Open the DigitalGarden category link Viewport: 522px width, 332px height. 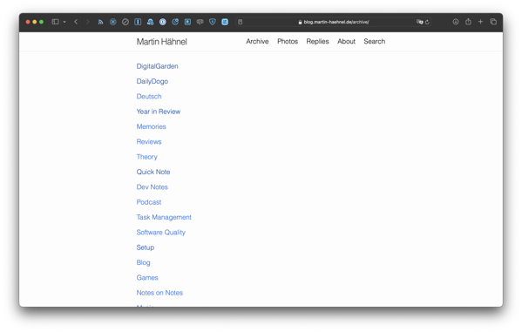157,66
